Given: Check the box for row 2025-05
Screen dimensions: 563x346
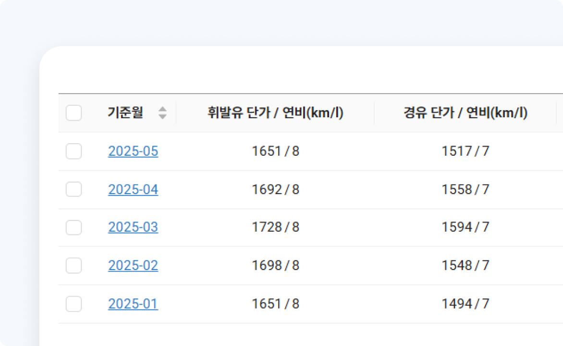Looking at the screenshot, I should pyautogui.click(x=73, y=151).
